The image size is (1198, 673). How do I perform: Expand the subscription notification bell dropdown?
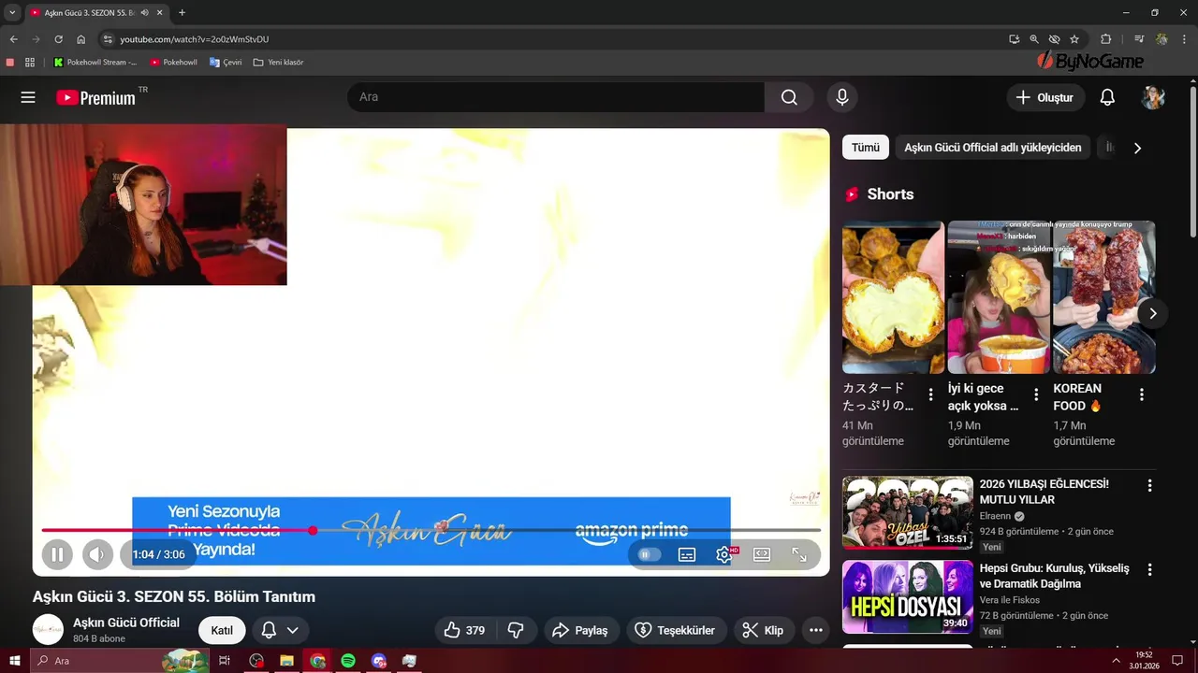pyautogui.click(x=280, y=630)
